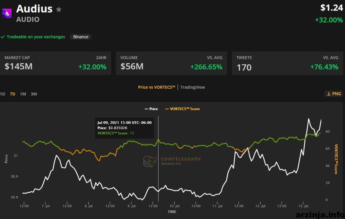Switch chart range to 1M
Viewport: 345px width, 219px height.
23,94
